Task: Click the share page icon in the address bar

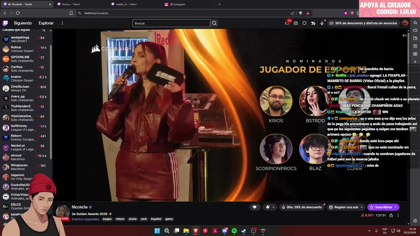Action: pos(293,13)
